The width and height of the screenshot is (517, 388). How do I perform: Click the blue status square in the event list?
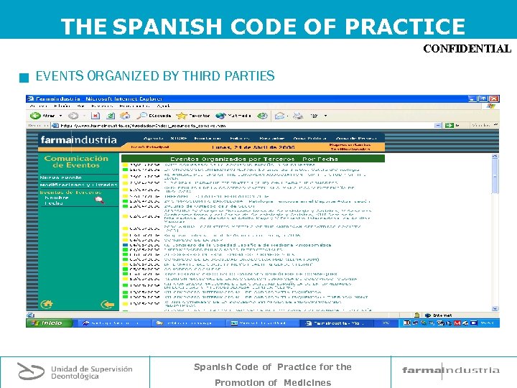point(125,245)
